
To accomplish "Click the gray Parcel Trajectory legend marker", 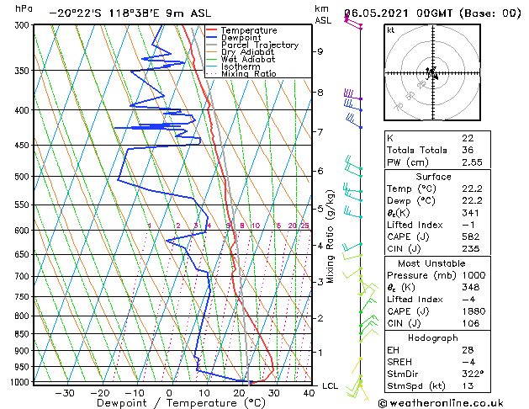I will 212,45.
